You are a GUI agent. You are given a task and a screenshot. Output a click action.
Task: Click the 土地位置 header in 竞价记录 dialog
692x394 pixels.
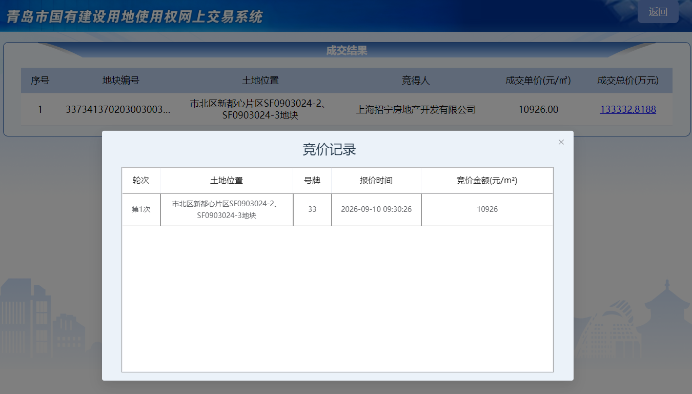[227, 181]
